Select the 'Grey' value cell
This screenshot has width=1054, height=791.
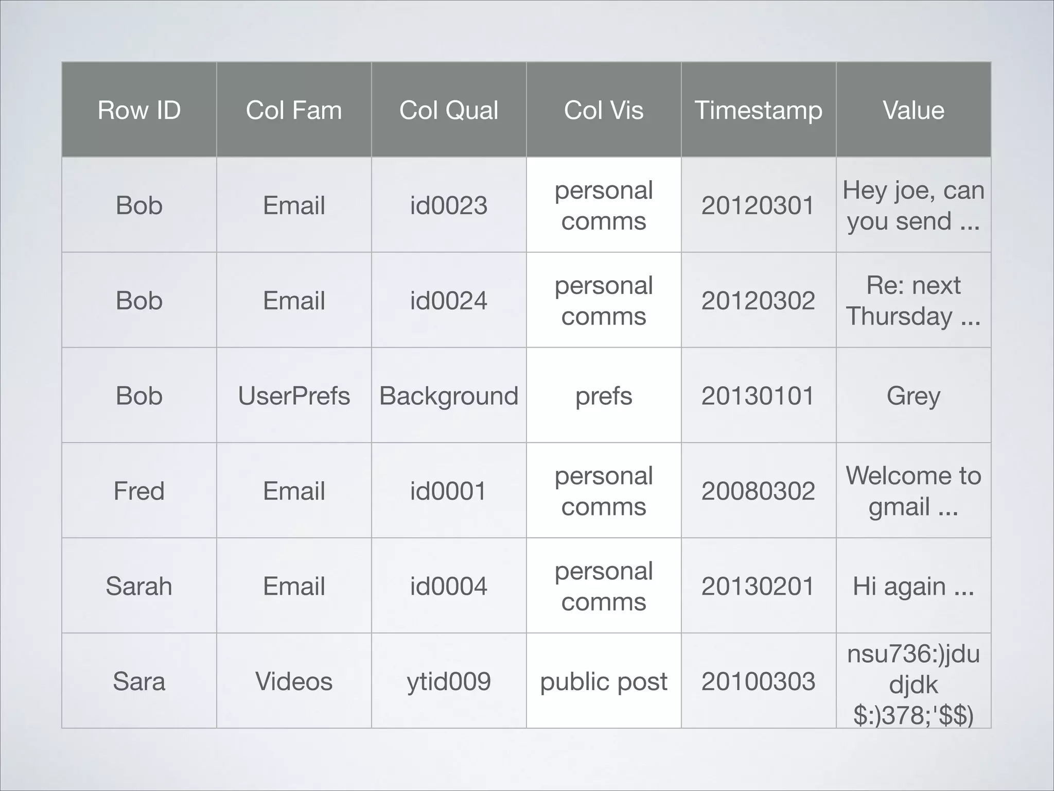coord(914,395)
